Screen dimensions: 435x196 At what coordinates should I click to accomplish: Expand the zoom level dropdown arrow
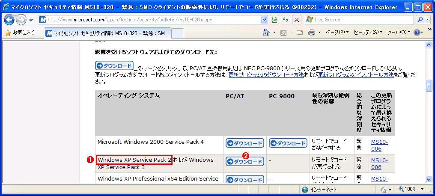[423, 189]
